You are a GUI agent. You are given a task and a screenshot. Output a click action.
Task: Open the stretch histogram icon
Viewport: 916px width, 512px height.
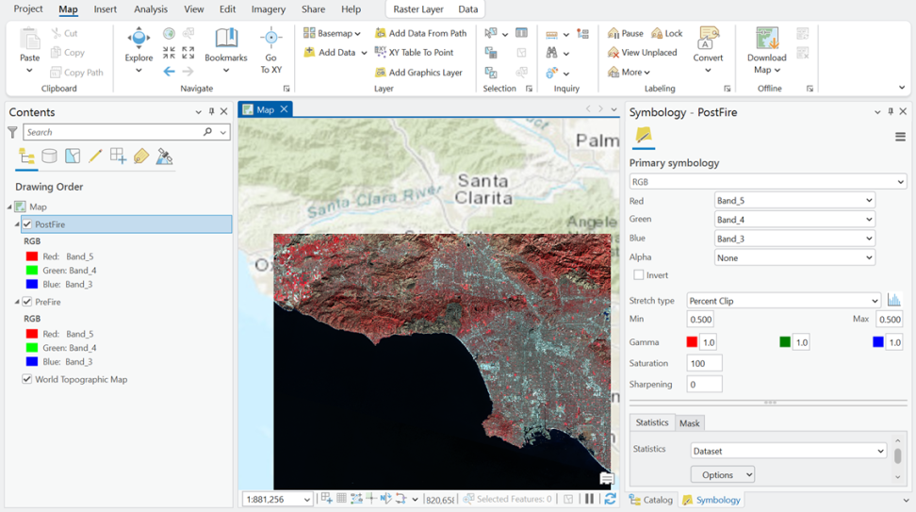(x=893, y=301)
